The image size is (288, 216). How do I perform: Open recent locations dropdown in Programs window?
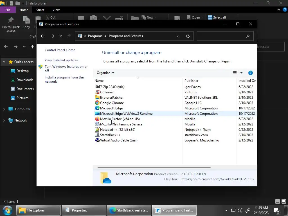click(x=61, y=36)
